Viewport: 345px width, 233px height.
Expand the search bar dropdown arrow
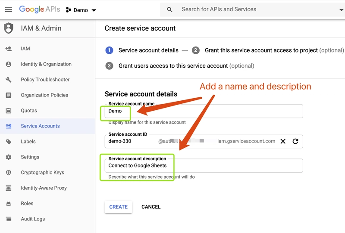(342, 10)
